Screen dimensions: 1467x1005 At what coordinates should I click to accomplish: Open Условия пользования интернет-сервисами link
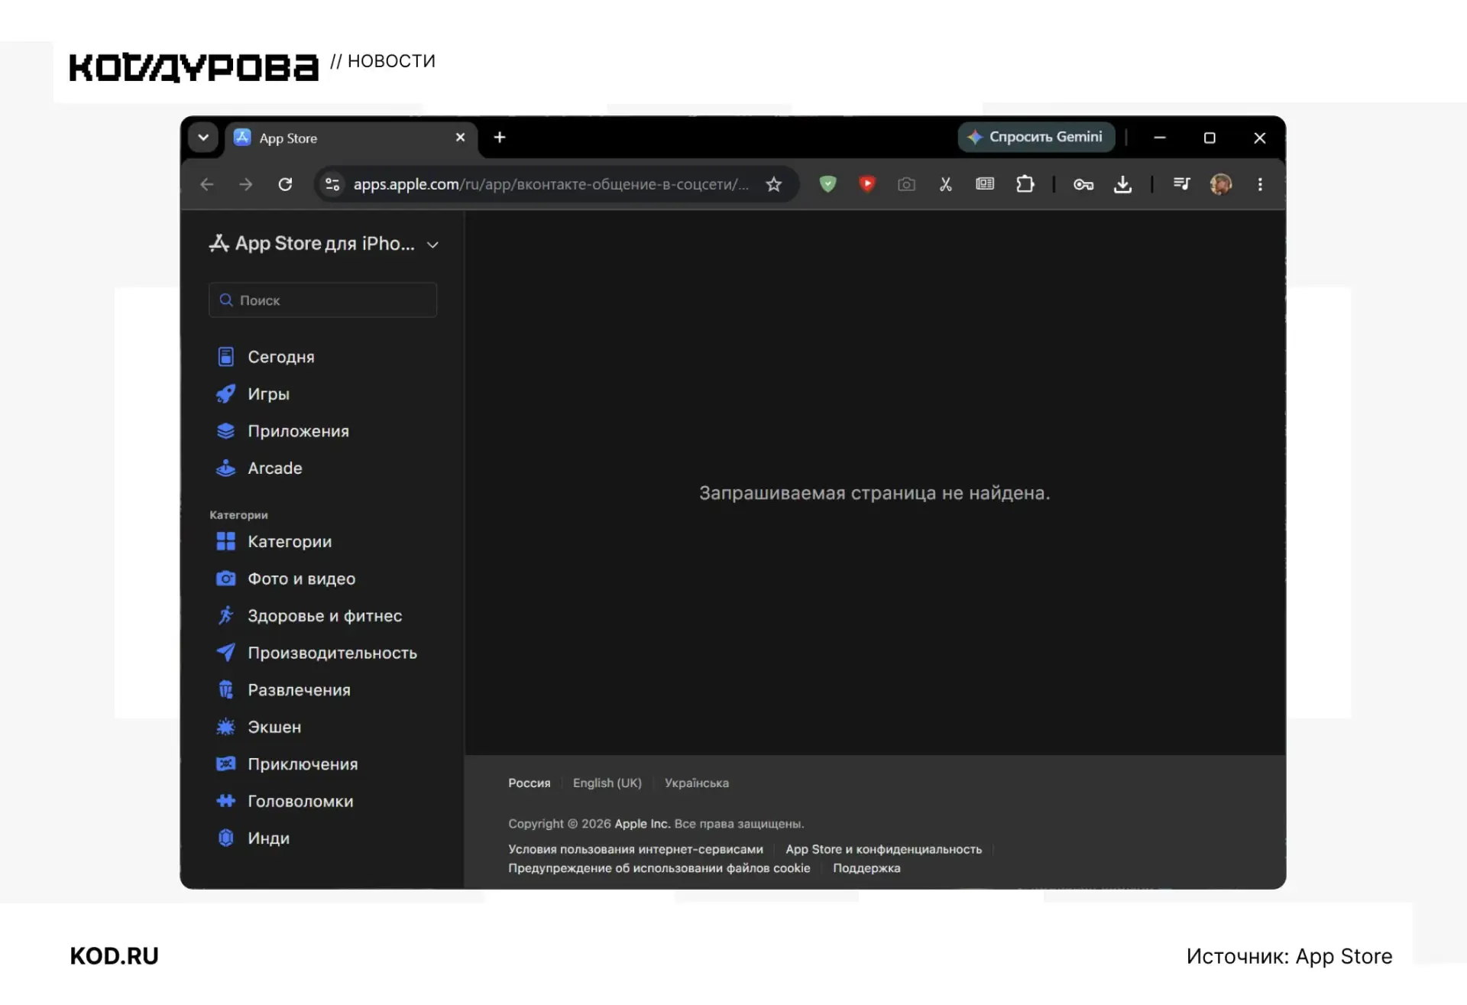(636, 850)
